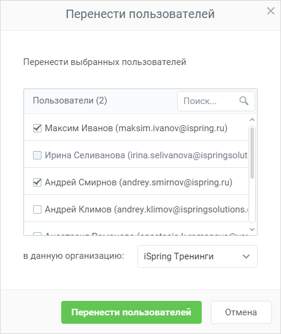
Task: Select the Максим Иванов user row text
Action: [136, 128]
